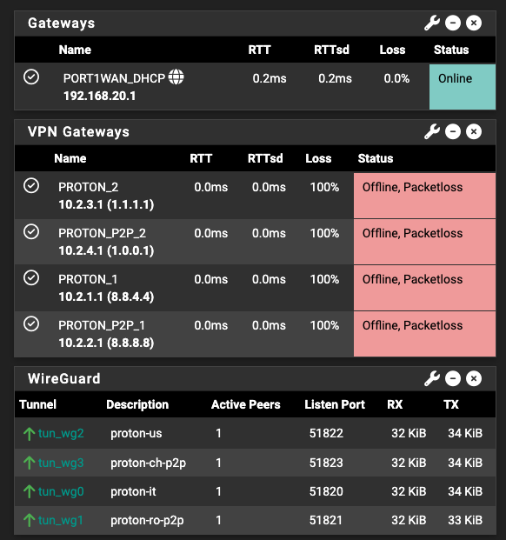506x540 pixels.
Task: Open the tun_wg0 tunnel link
Action: point(61,491)
